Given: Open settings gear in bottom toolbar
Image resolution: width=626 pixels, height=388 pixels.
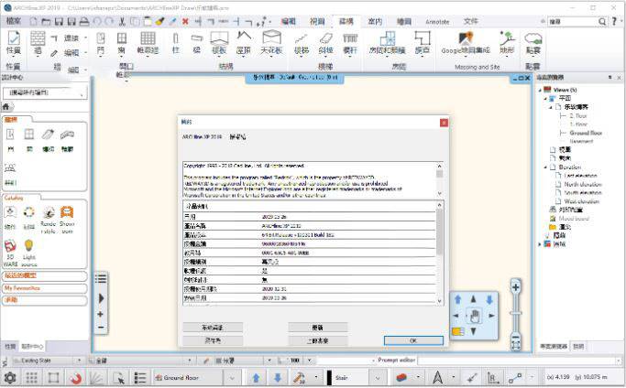Looking at the screenshot, I should [x=10, y=377].
